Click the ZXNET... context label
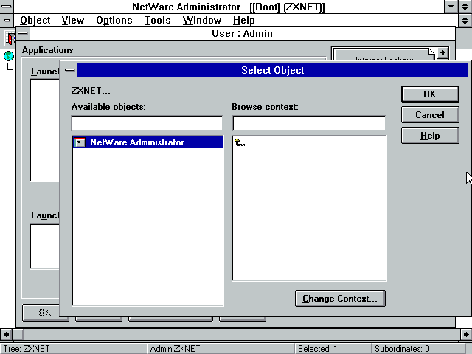The height and width of the screenshot is (354, 472). point(91,90)
